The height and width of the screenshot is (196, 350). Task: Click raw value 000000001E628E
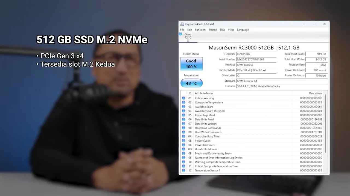(311, 120)
